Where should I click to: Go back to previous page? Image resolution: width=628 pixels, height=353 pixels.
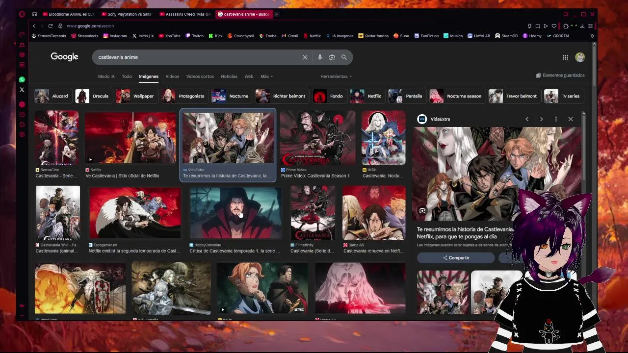(34, 26)
